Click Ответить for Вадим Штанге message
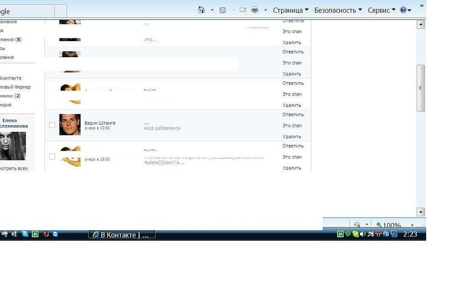This screenshot has height=298, width=449. pyautogui.click(x=293, y=115)
